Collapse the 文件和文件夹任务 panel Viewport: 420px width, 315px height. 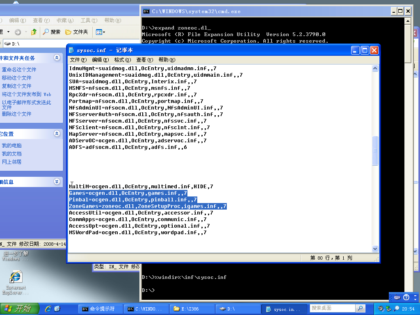(x=57, y=57)
